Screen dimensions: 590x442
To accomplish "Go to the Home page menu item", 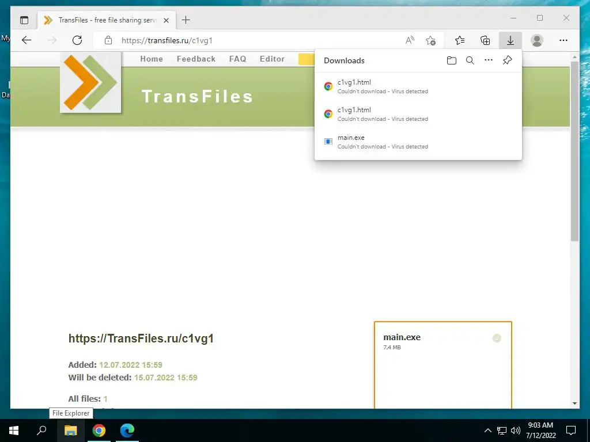I will (x=152, y=59).
